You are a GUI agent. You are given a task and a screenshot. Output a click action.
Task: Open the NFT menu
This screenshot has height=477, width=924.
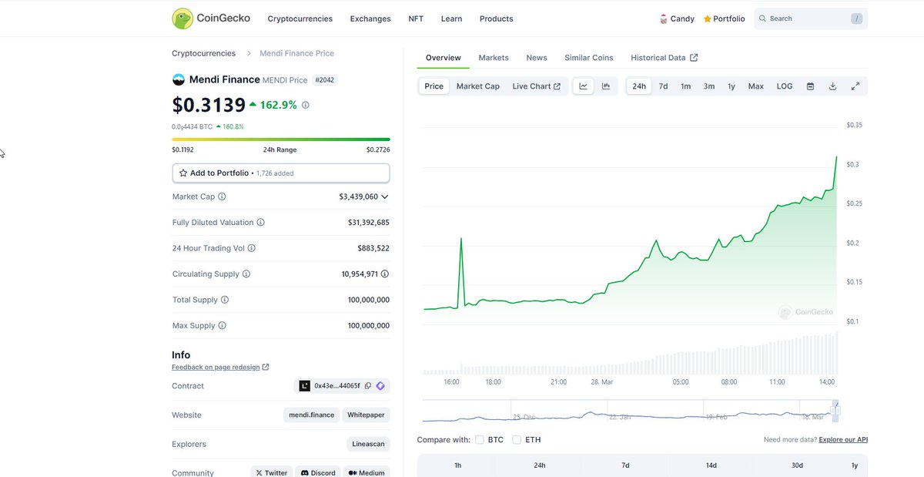[416, 18]
